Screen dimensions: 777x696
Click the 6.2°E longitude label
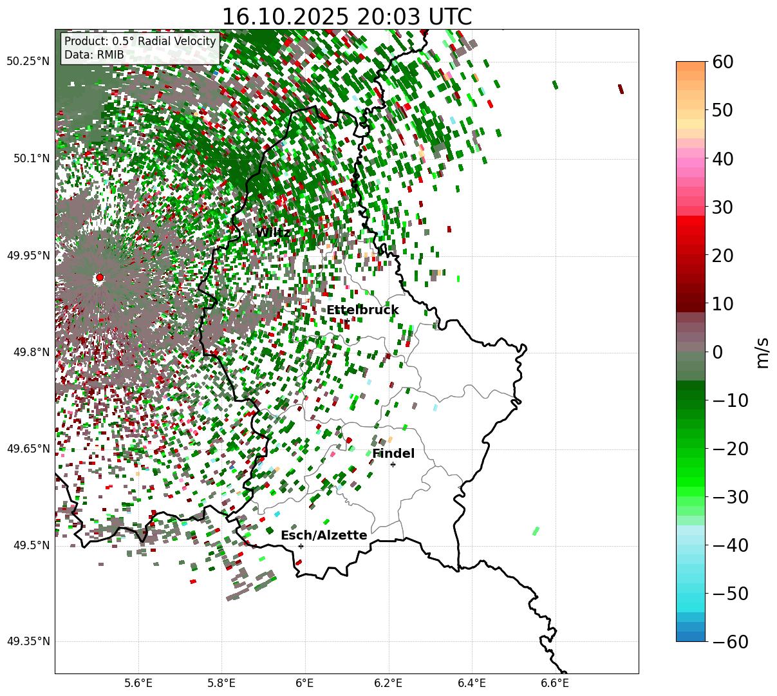click(x=388, y=684)
